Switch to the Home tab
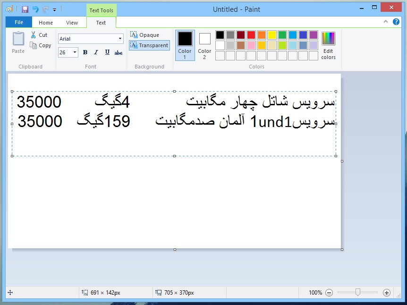This screenshot has width=407, height=305. tap(46, 23)
